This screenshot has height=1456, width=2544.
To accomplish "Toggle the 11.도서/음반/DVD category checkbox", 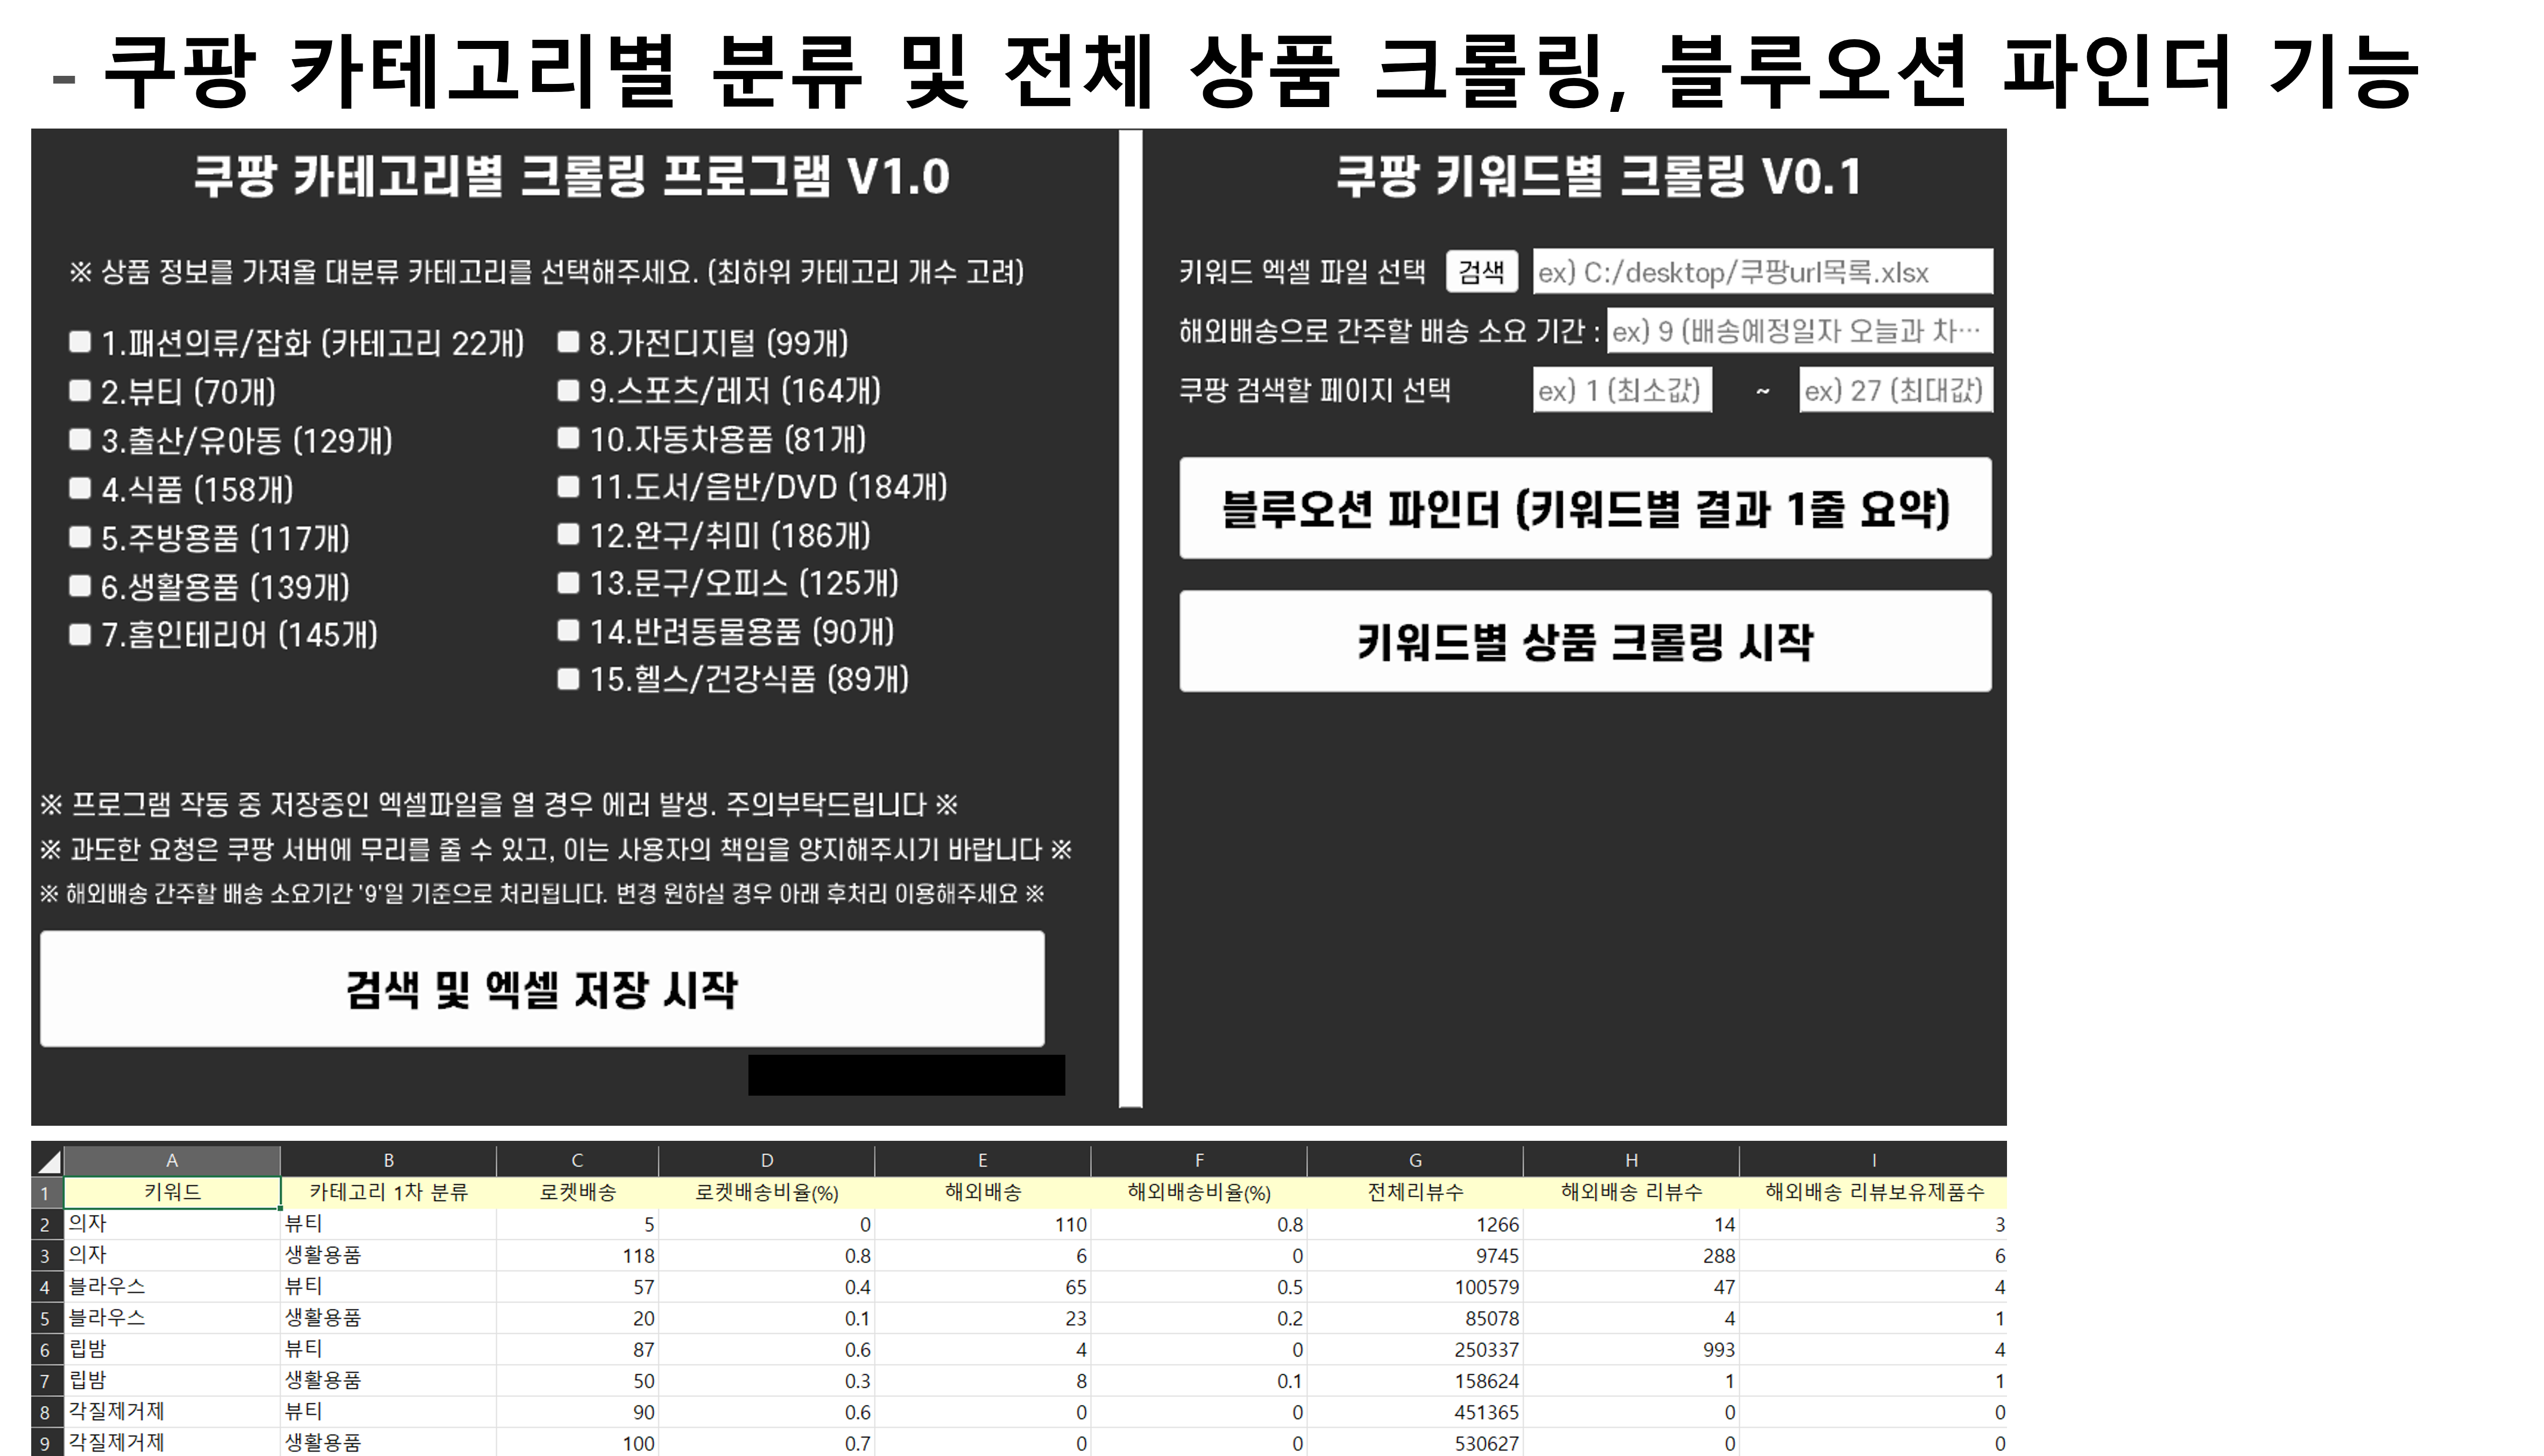I will (568, 487).
